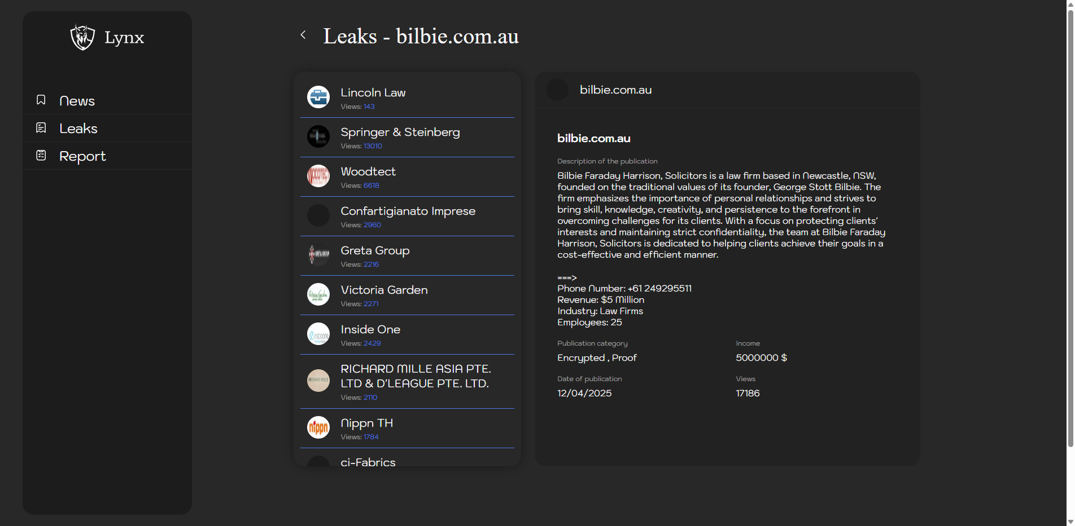Go back using the left chevron arrow
The height and width of the screenshot is (526, 1075).
[303, 35]
